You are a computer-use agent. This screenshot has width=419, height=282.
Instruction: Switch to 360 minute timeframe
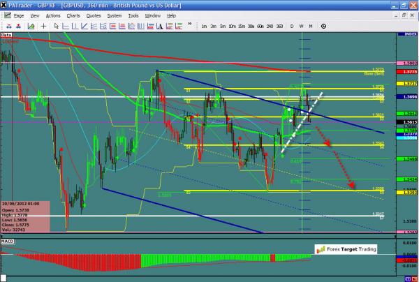pos(280,26)
